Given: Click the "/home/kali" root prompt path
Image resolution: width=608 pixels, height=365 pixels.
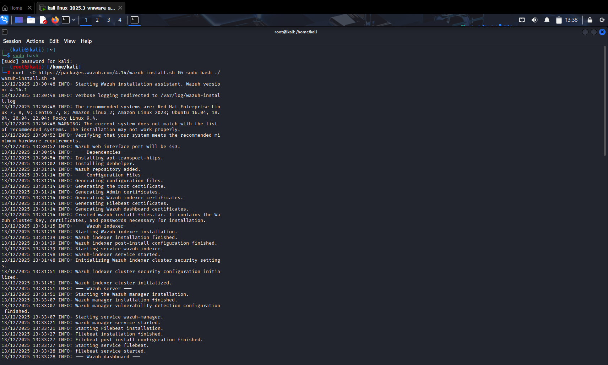Looking at the screenshot, I should (x=64, y=67).
